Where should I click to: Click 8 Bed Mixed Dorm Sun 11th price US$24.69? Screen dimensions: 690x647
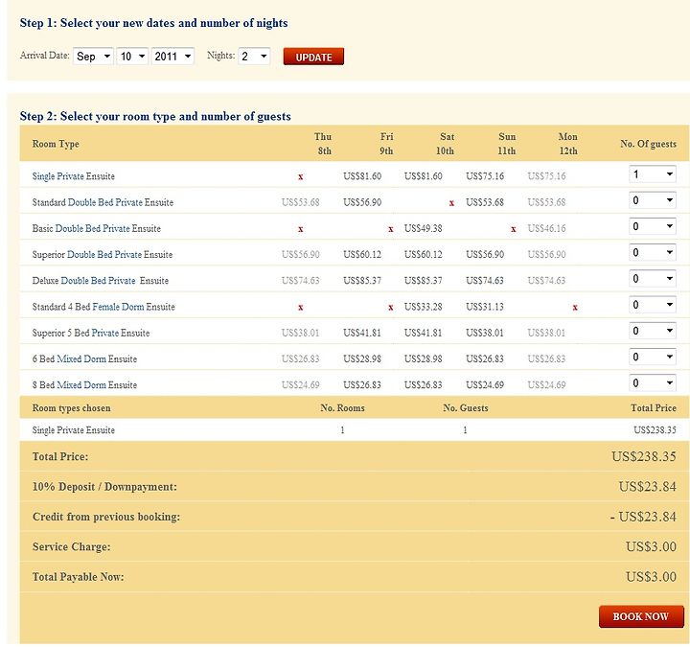coord(485,384)
